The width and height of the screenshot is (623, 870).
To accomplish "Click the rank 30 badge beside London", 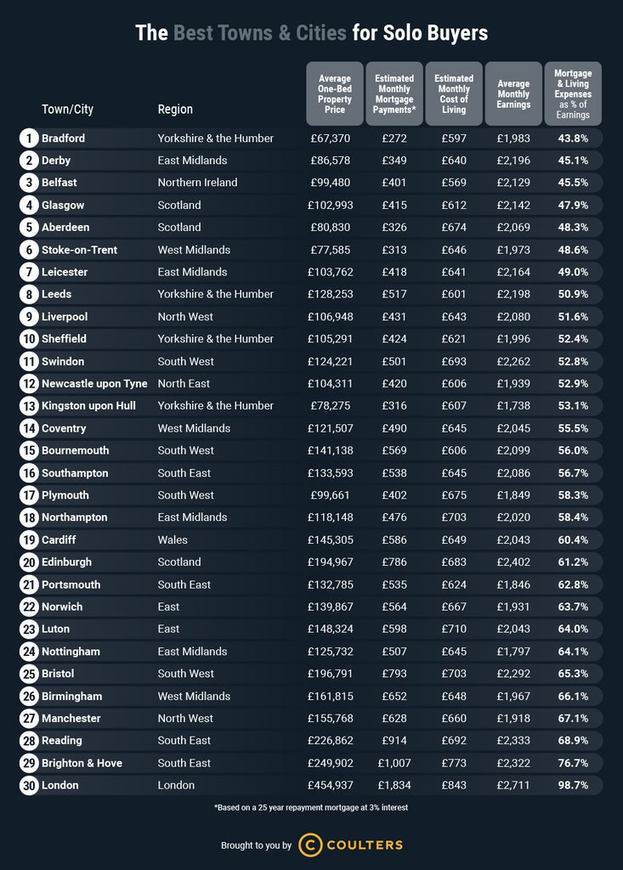I will pyautogui.click(x=29, y=785).
